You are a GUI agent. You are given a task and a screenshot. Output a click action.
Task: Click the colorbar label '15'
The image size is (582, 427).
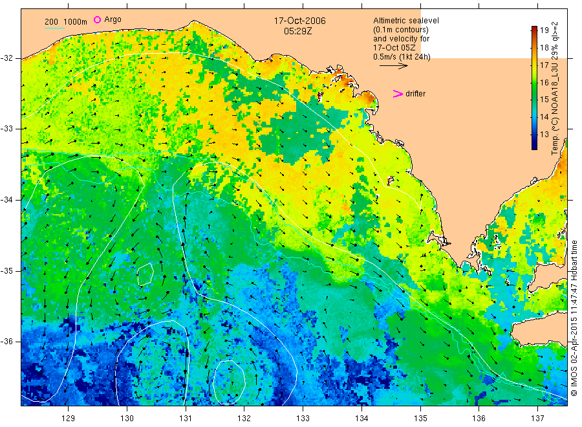544,100
